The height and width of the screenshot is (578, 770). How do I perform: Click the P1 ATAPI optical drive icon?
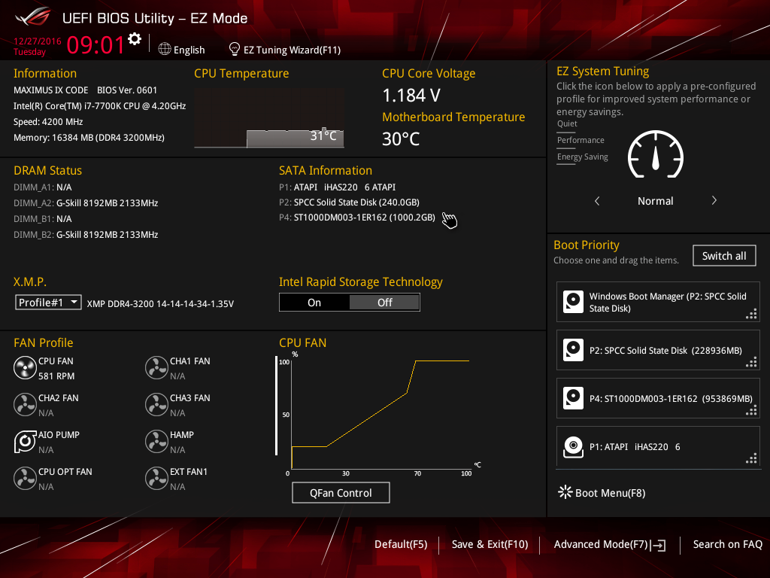click(573, 446)
